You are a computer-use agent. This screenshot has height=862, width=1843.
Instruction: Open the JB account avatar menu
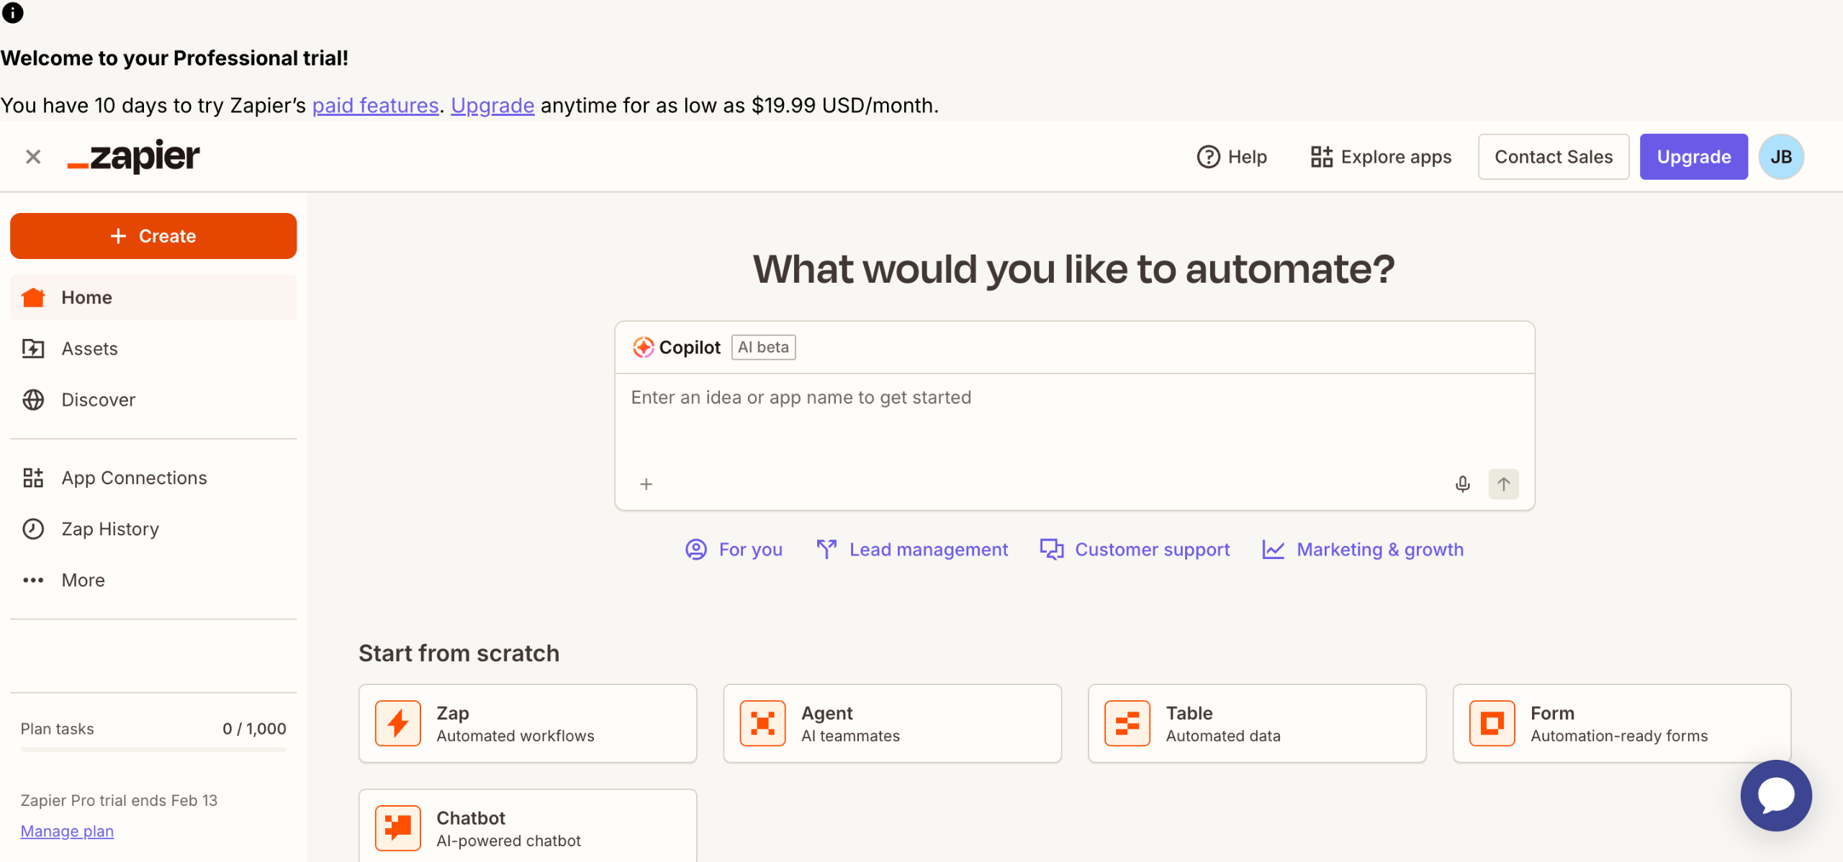1781,157
